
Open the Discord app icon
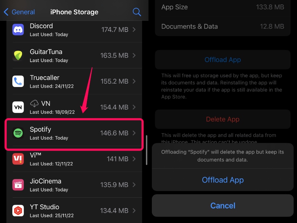18,29
